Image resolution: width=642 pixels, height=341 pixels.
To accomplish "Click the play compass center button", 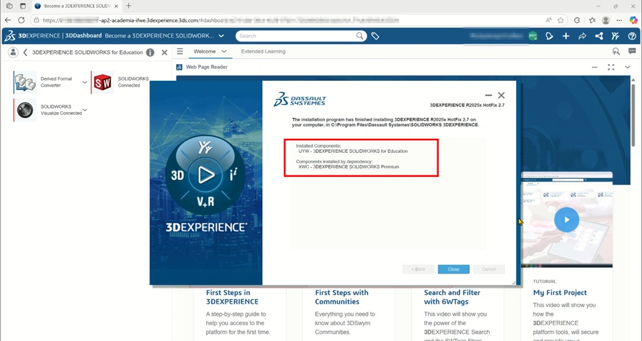I will [205, 175].
